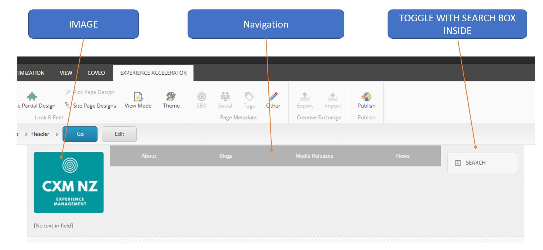Click the Edit button
Screen dimensions: 543x250
coord(119,134)
